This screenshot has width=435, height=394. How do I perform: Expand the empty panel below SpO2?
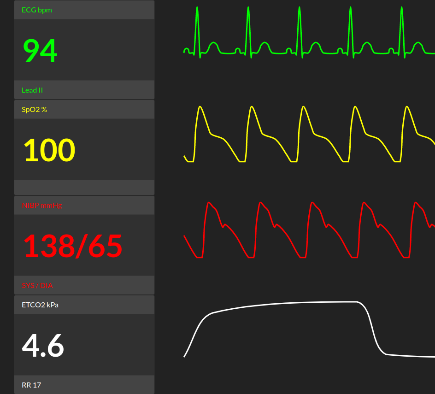point(84,188)
